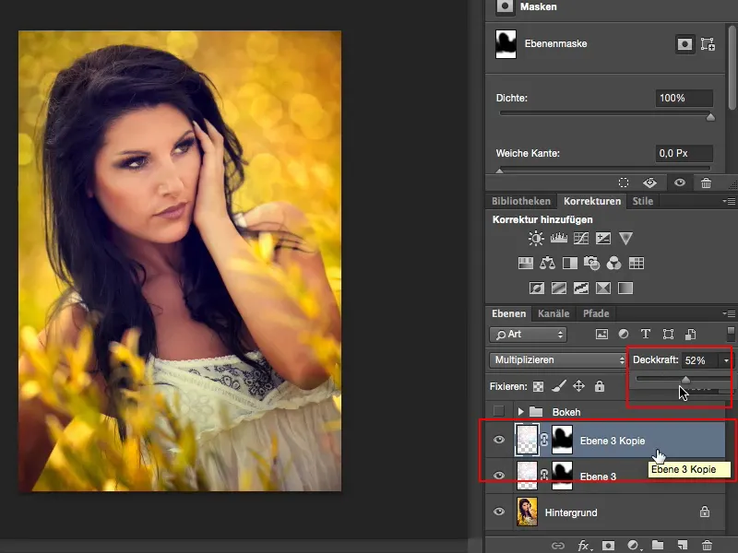Image resolution: width=738 pixels, height=553 pixels.
Task: Create a new layer from the bottom bar
Action: (x=683, y=546)
